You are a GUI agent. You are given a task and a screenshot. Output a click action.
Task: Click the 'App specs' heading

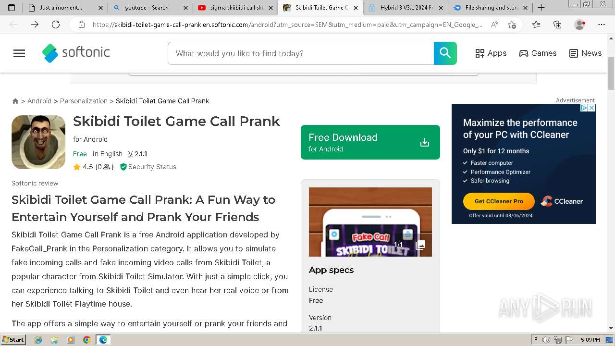[x=331, y=270]
